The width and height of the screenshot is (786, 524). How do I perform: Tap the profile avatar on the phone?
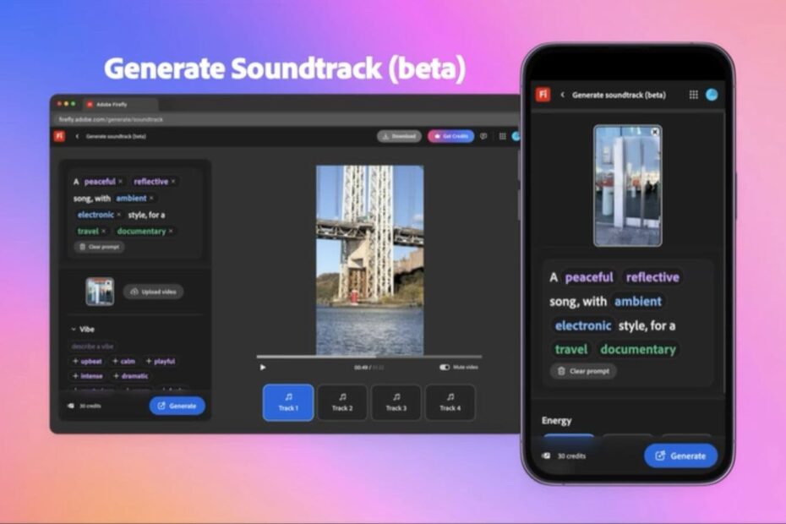coord(712,95)
